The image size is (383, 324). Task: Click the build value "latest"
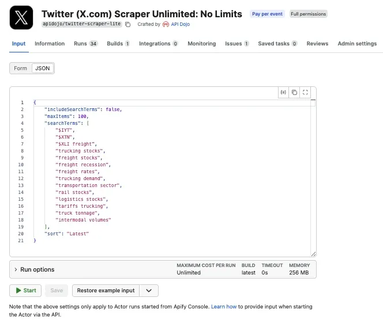click(x=249, y=273)
